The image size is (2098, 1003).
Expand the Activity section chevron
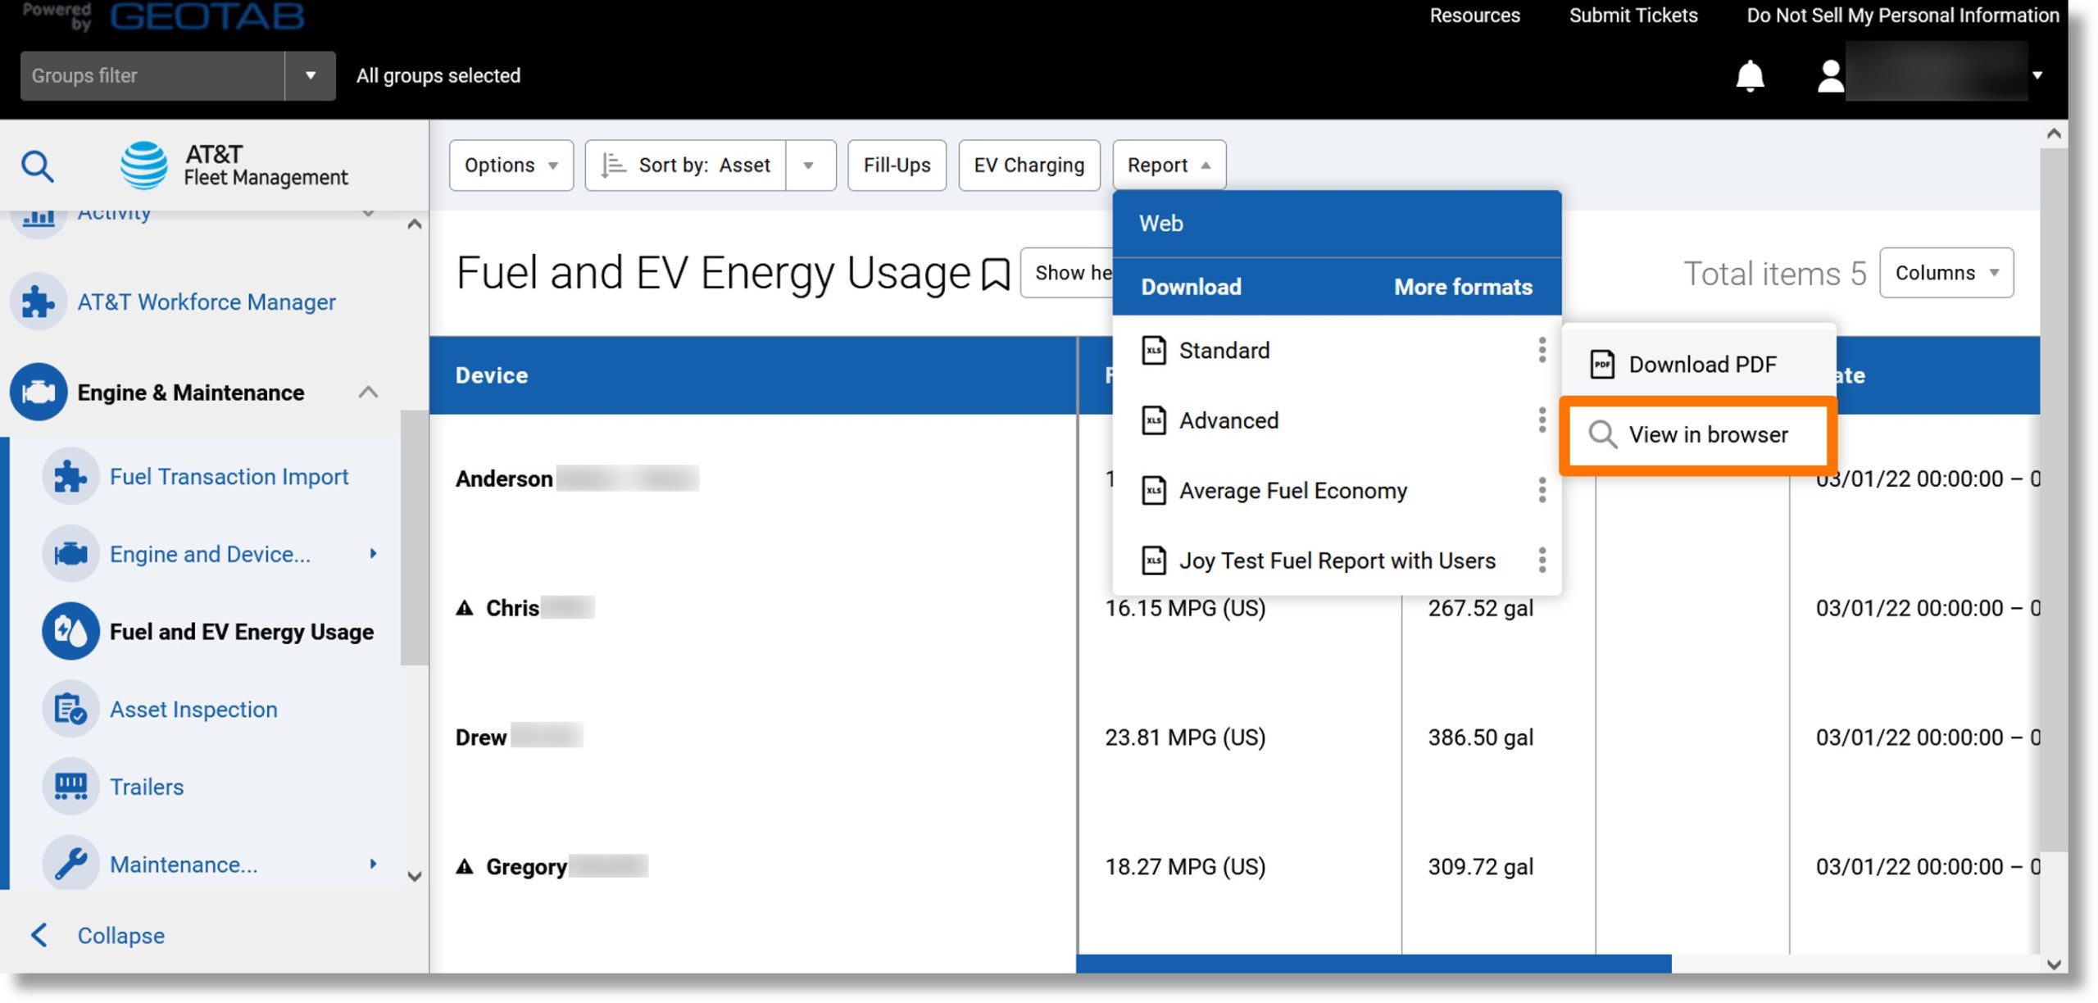(369, 214)
